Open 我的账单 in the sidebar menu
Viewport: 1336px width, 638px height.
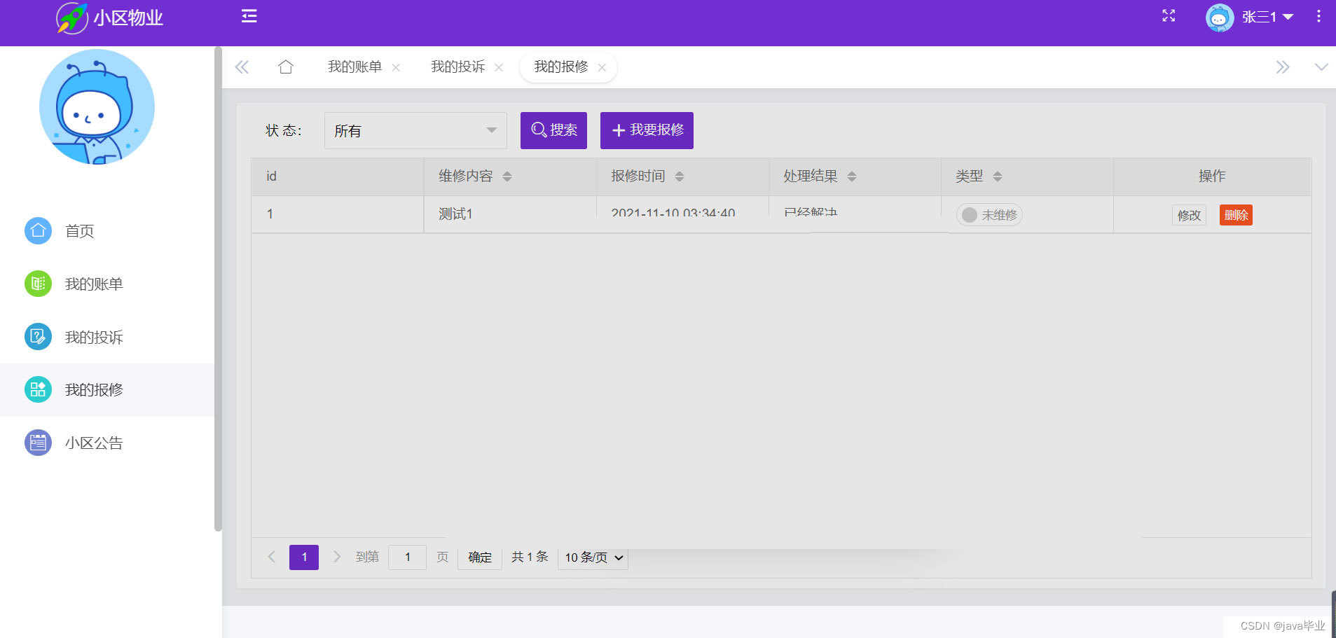[106, 284]
